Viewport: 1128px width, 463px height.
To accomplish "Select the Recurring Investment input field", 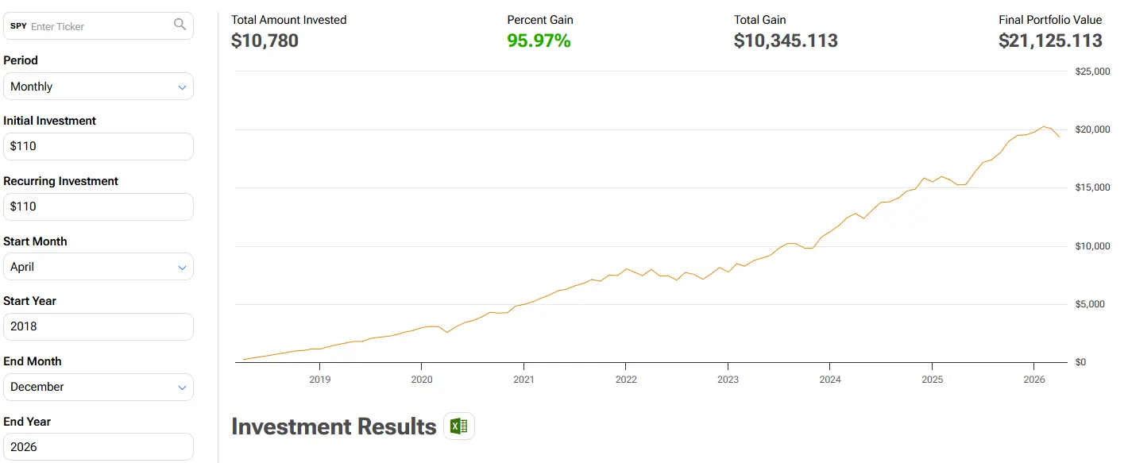I will 99,206.
